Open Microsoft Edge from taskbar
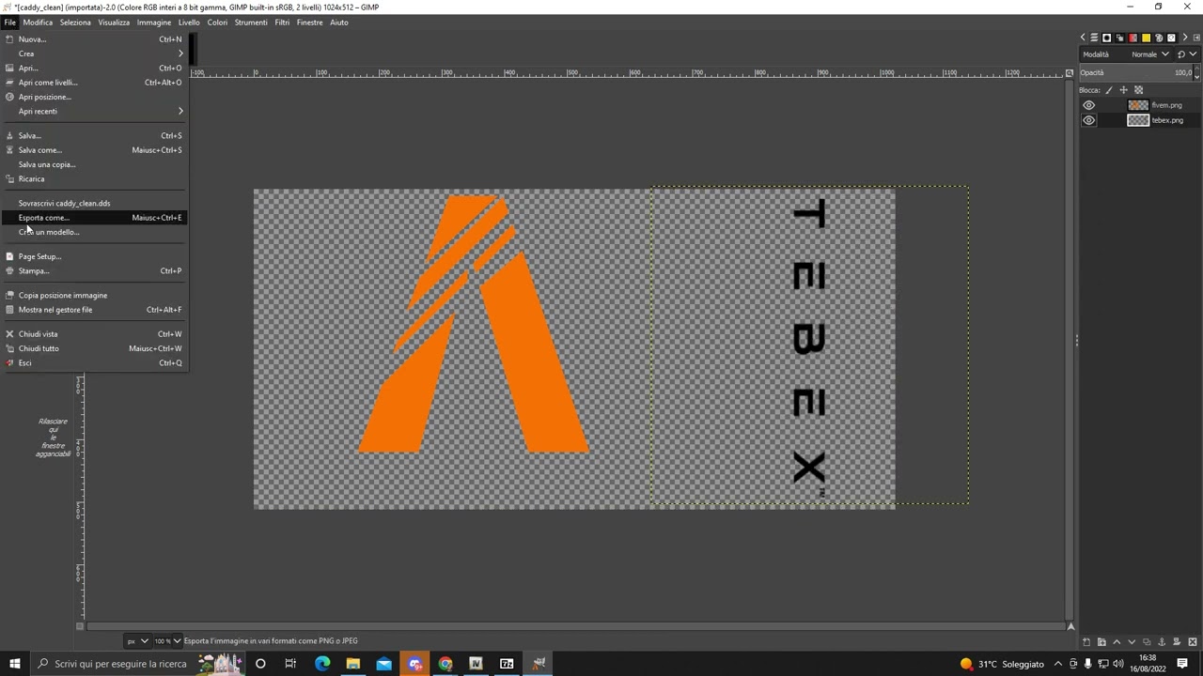 pyautogui.click(x=322, y=664)
